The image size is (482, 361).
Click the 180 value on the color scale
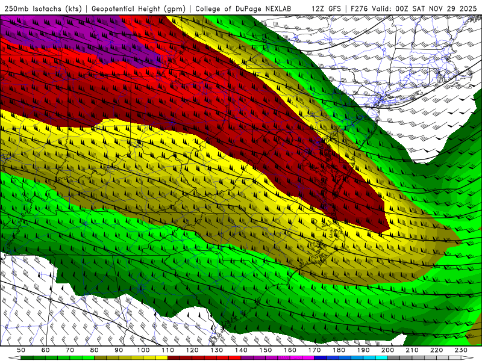(339, 350)
